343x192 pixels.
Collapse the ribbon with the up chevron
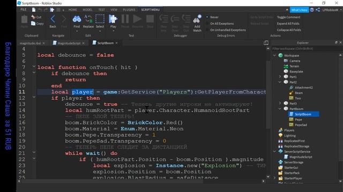click(287, 10)
